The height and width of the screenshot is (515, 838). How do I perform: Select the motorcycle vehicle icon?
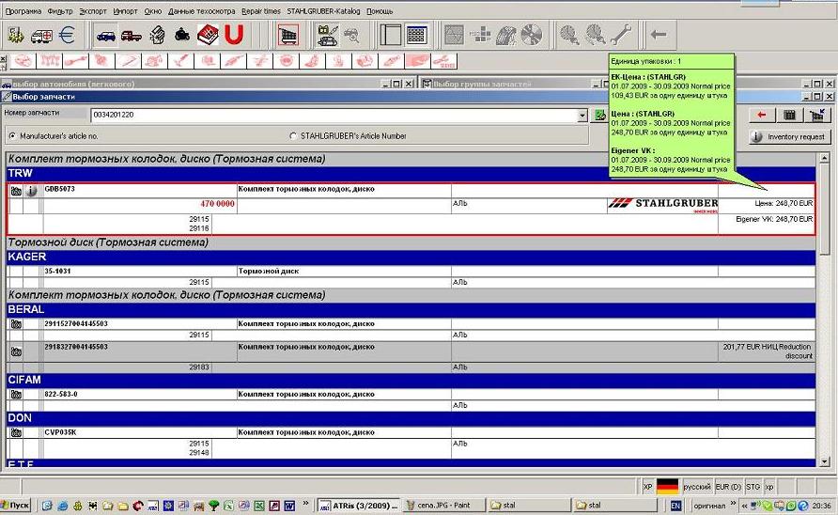point(182,36)
